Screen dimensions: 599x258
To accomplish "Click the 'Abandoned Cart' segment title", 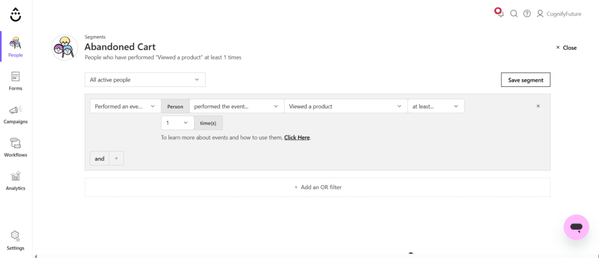I will coord(120,47).
